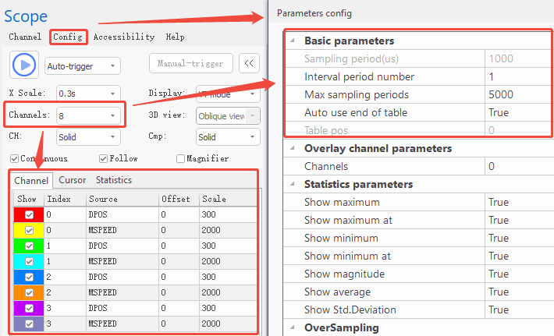Viewport: 554px width, 336px height.
Task: Toggle the Follow checkbox
Action: pyautogui.click(x=104, y=159)
